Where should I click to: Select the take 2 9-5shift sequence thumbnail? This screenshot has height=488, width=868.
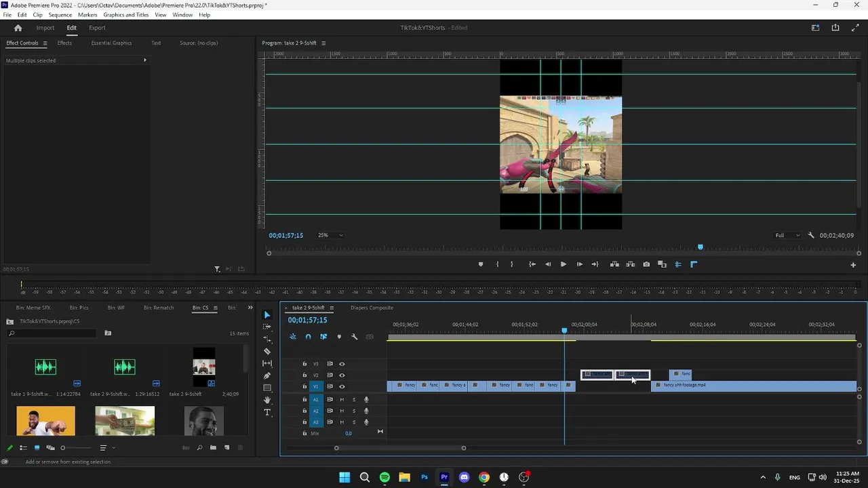point(203,367)
